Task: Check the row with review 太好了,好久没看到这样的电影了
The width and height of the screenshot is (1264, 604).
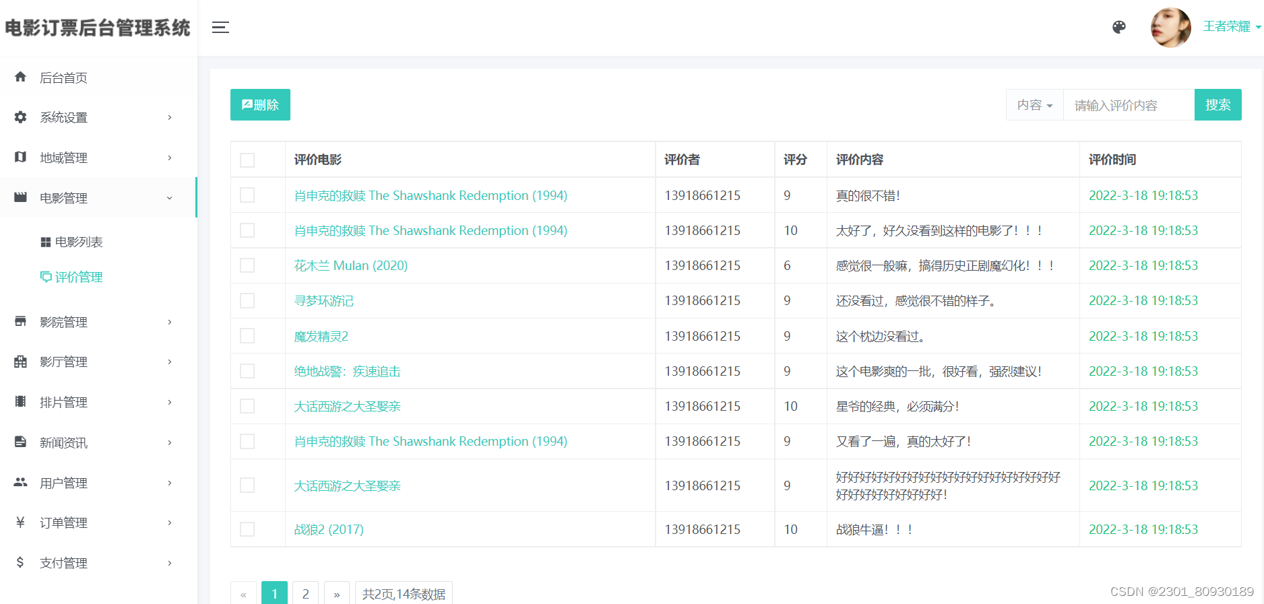Action: tap(247, 230)
